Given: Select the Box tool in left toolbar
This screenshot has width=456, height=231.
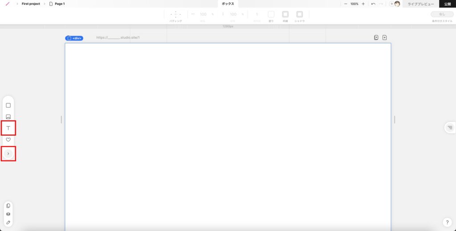Looking at the screenshot, I should pyautogui.click(x=8, y=105).
